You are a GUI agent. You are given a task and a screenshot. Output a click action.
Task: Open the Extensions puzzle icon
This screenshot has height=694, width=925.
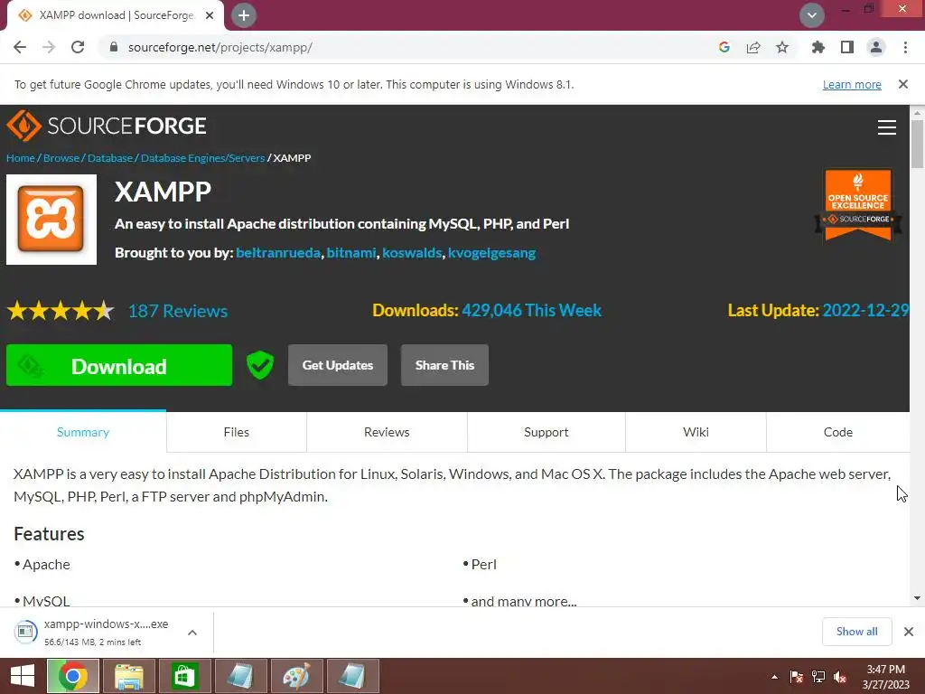[818, 47]
